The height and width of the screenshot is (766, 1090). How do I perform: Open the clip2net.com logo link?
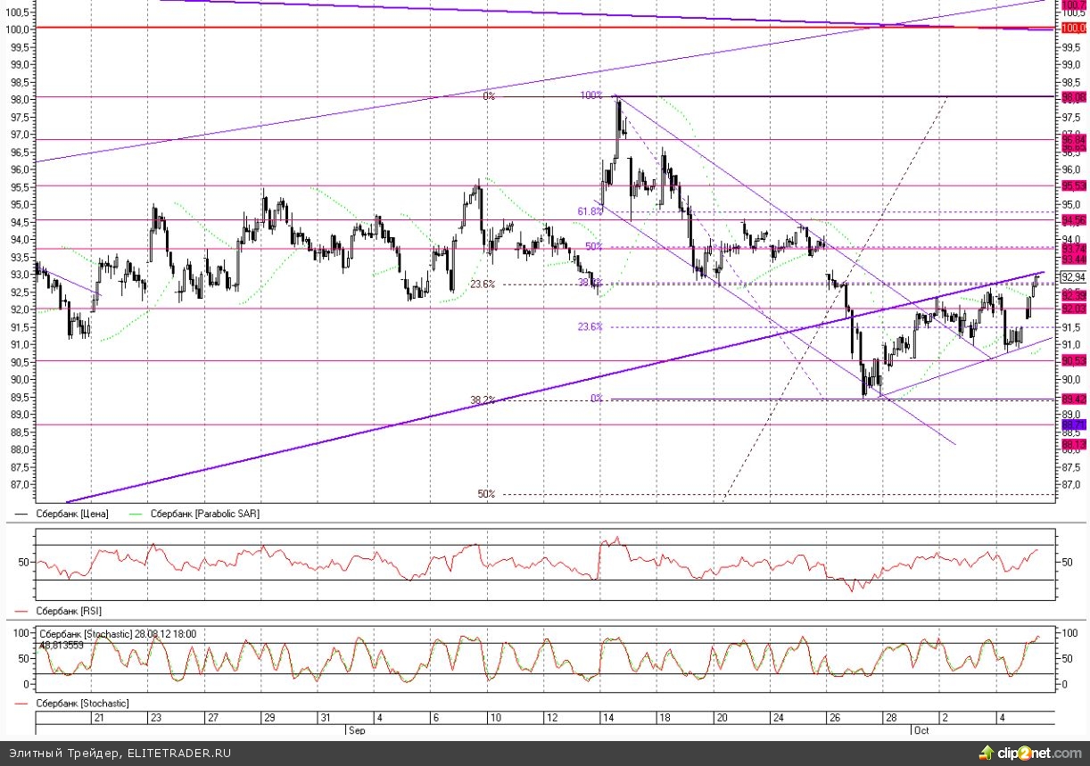1032,754
